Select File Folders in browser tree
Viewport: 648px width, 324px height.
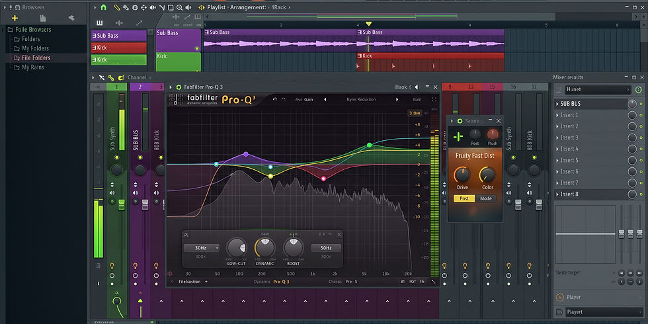pos(36,58)
